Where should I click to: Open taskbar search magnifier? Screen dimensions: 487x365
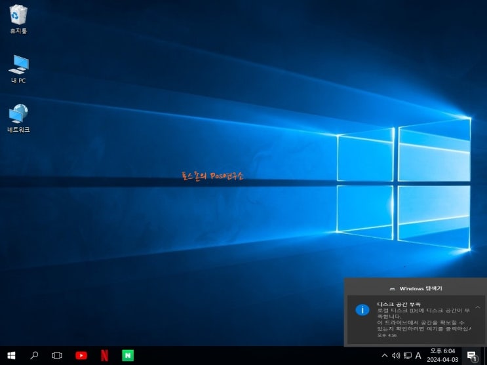pyautogui.click(x=34, y=355)
